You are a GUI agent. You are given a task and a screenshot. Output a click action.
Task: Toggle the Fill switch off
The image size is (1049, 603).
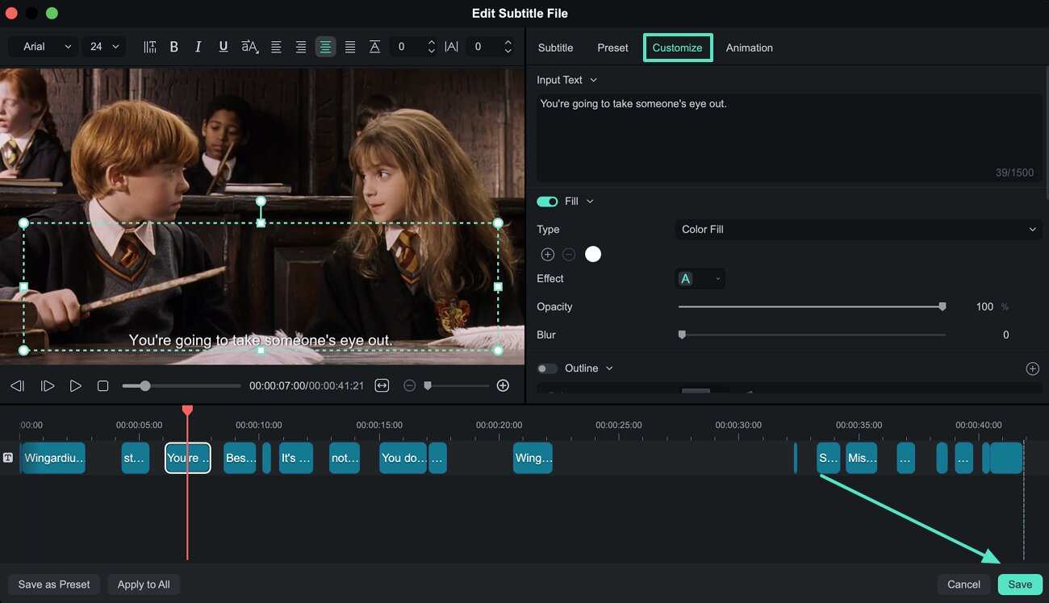pos(547,202)
